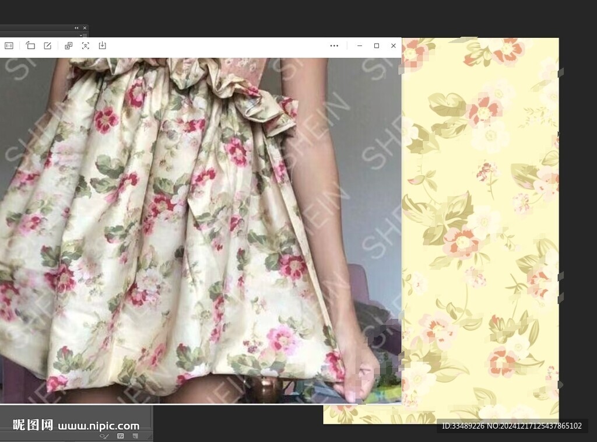Click the new page icon in bottom bar
The height and width of the screenshot is (442, 597).
[135, 436]
